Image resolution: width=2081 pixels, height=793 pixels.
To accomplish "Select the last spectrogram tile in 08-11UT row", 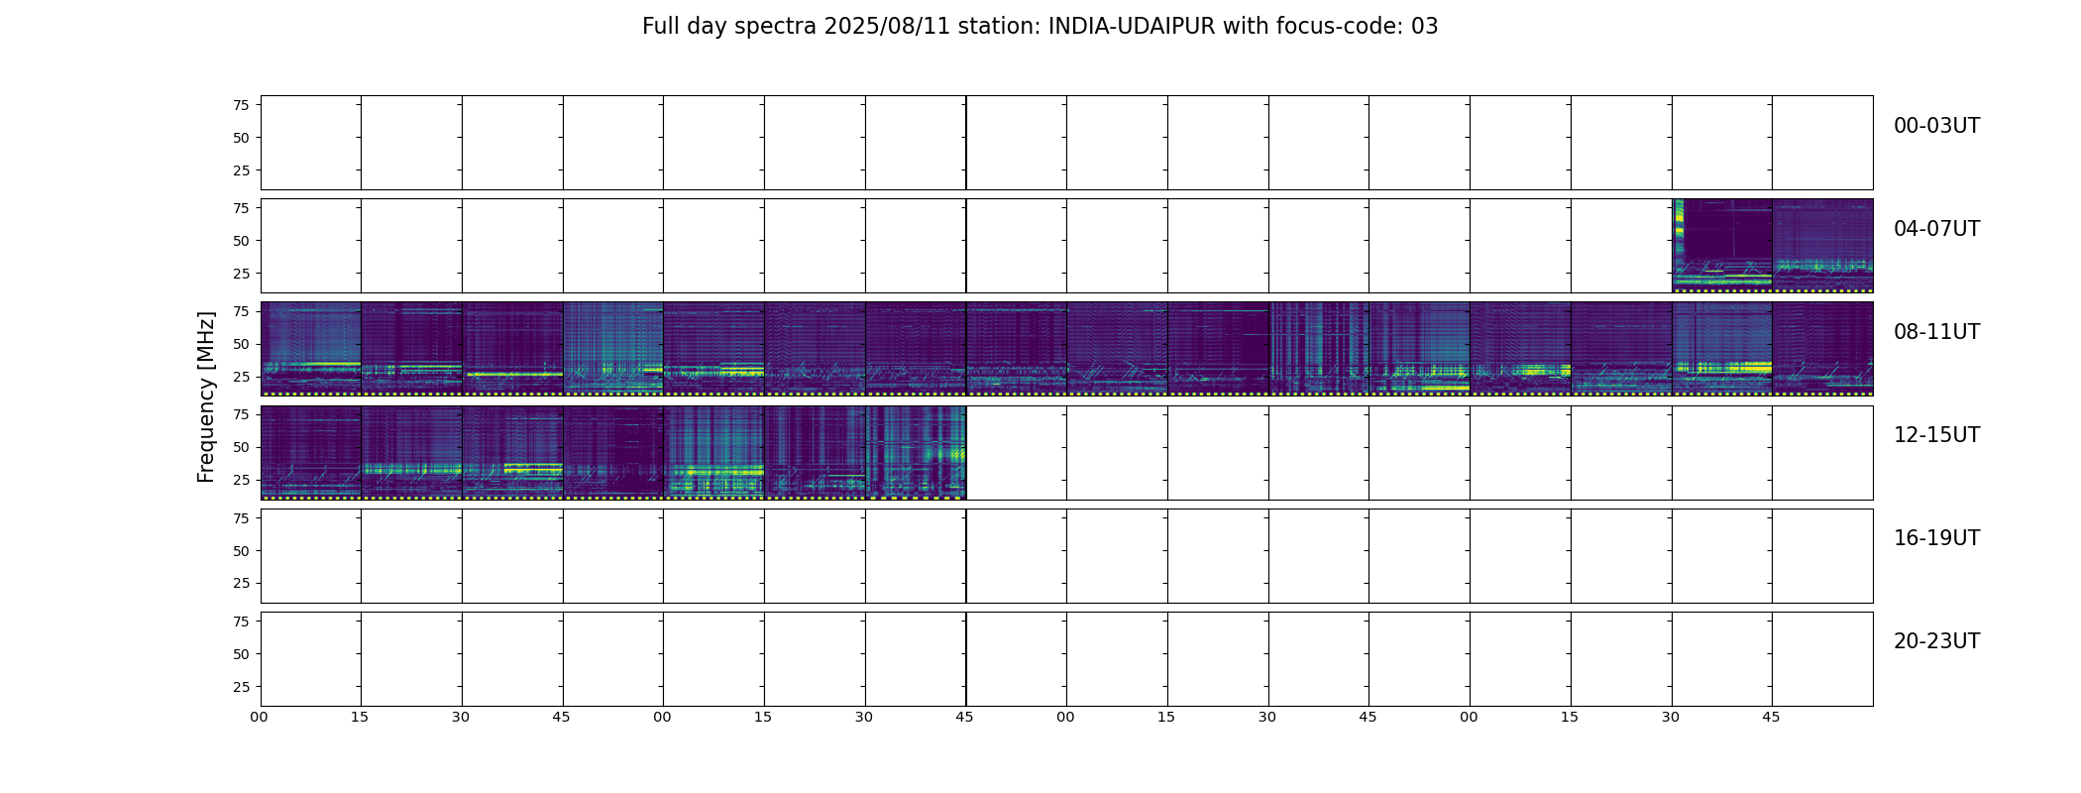I will tap(1822, 349).
